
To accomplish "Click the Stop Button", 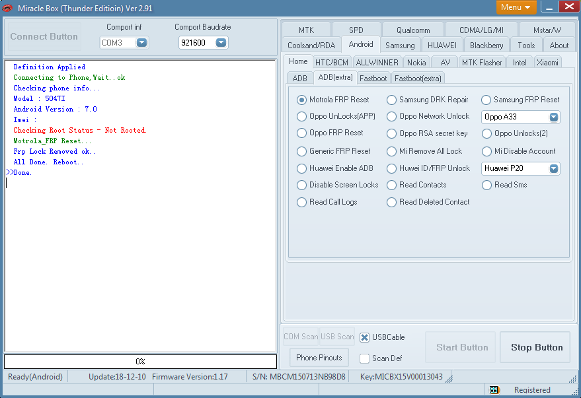I will tap(535, 347).
